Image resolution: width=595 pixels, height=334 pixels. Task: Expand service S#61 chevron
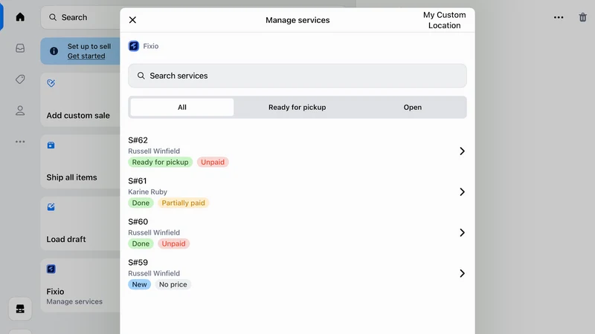[x=462, y=192]
